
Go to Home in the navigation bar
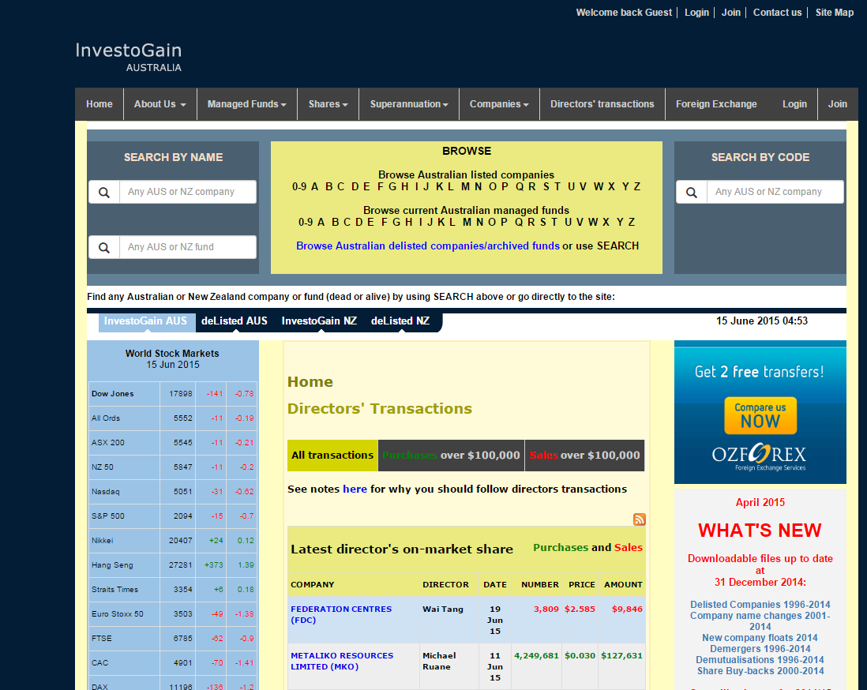99,104
